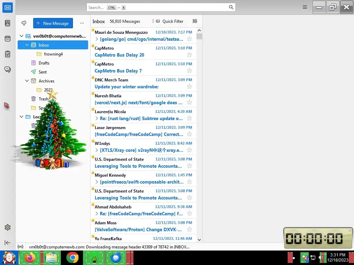Viewport: 354px width, 265px height.
Task: Collapse the Local Folders account
Action: tap(21, 117)
